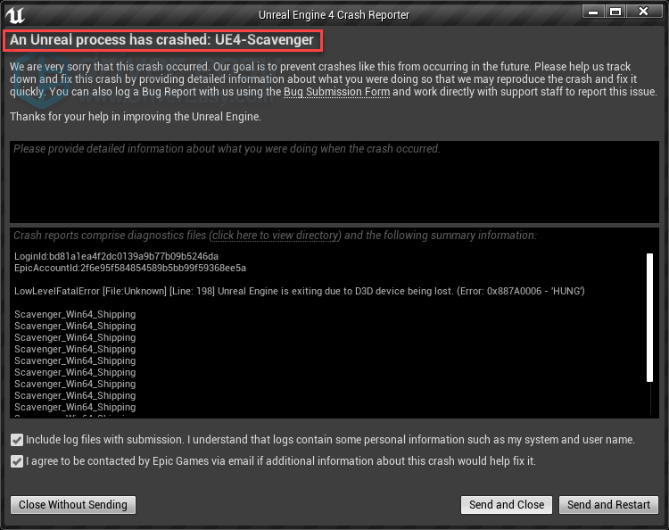Select the EpicAccountId line in the summary
The image size is (669, 530).
point(130,269)
